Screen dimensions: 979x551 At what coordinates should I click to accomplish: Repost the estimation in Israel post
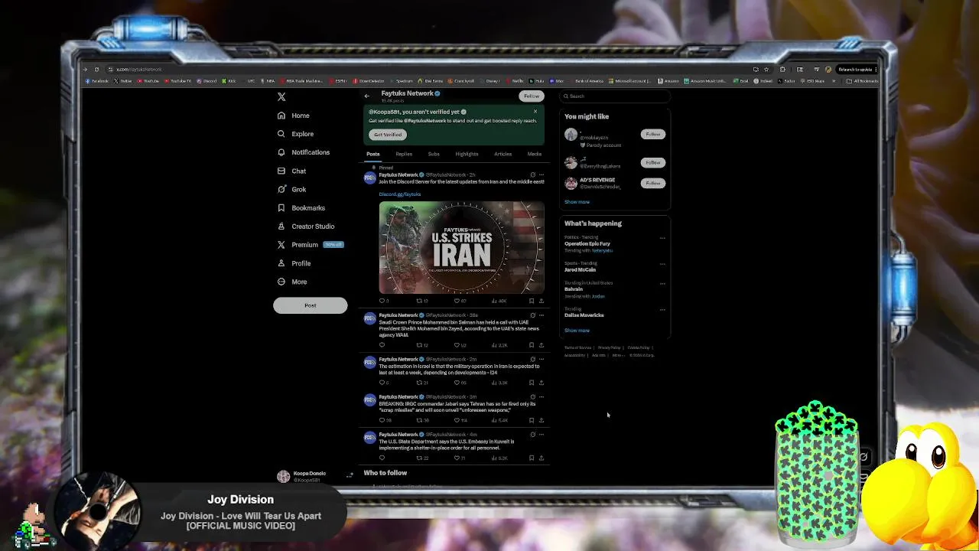(421, 383)
